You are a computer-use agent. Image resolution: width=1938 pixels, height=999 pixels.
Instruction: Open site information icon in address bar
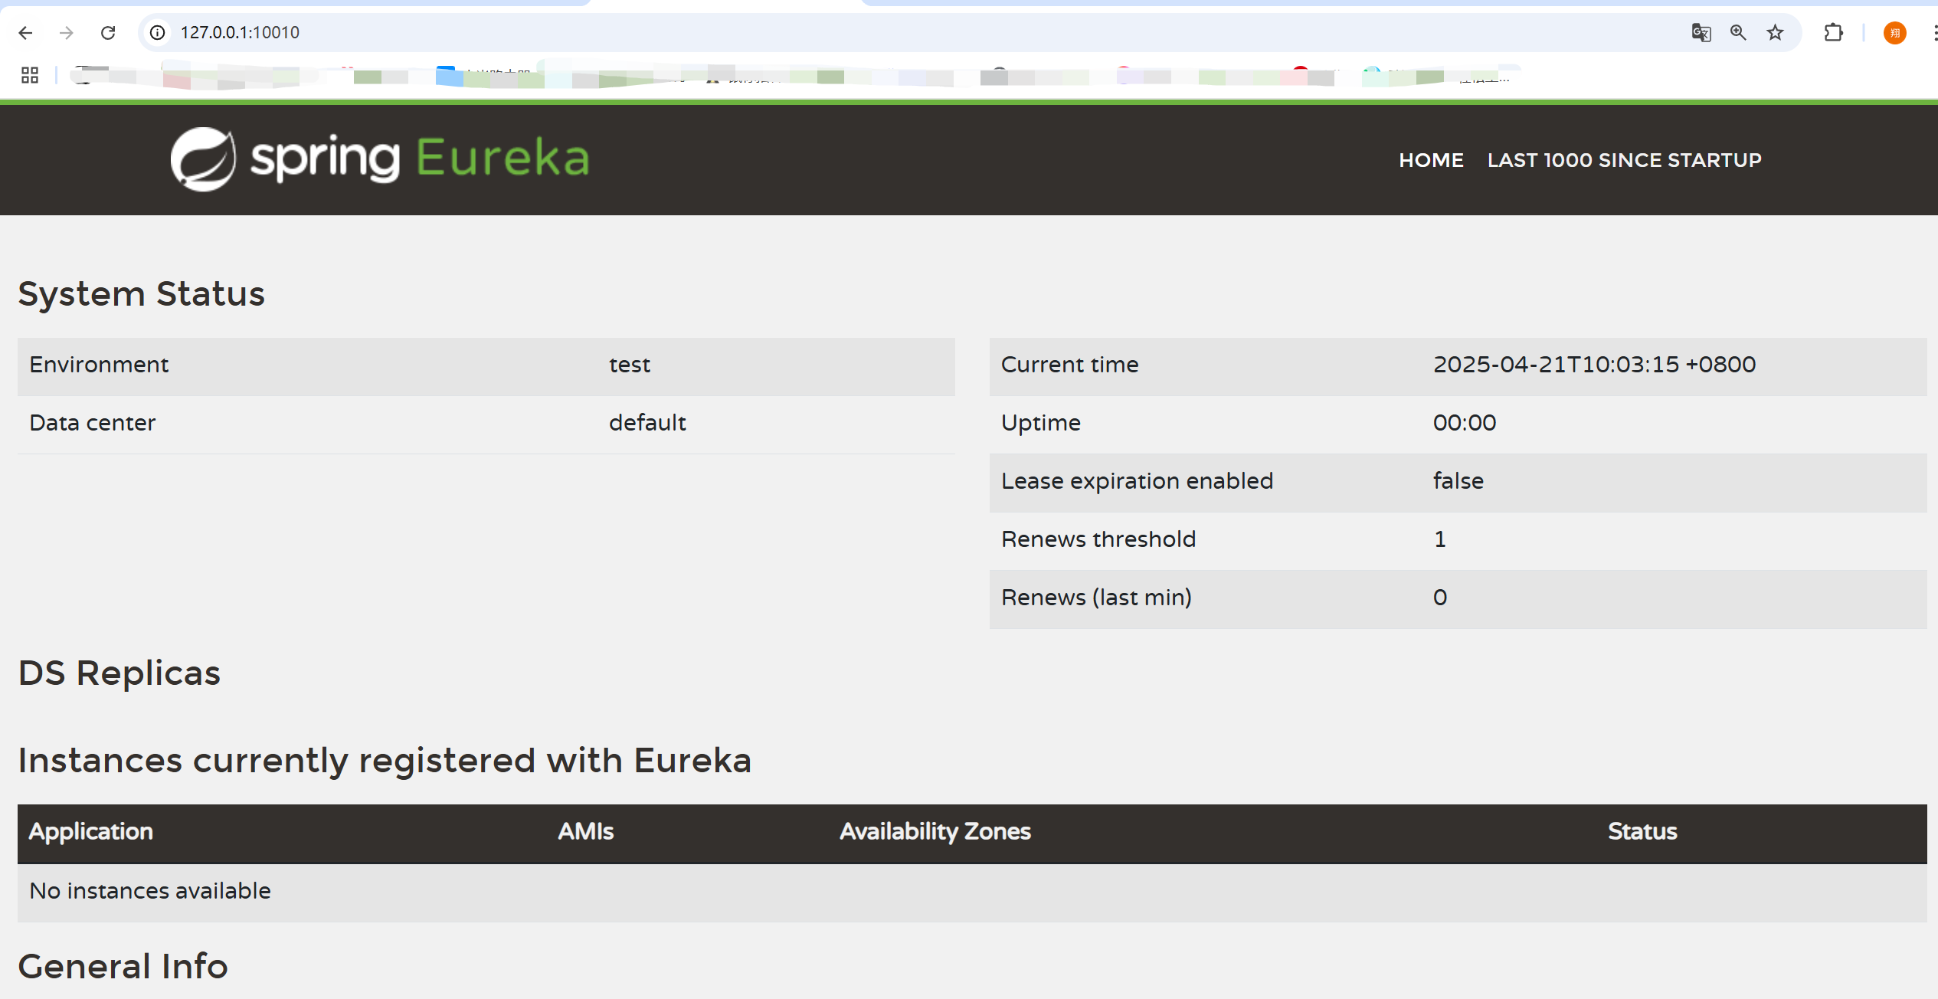158,33
